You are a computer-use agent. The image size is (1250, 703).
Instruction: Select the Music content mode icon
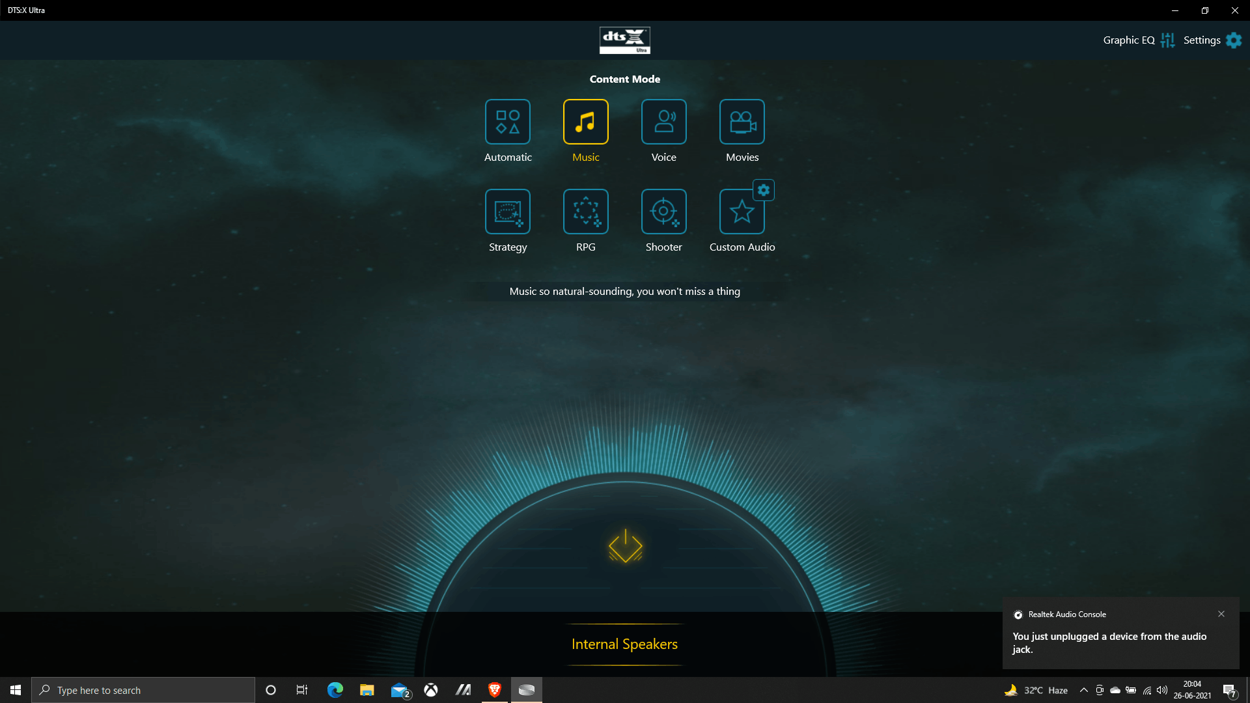pos(586,122)
